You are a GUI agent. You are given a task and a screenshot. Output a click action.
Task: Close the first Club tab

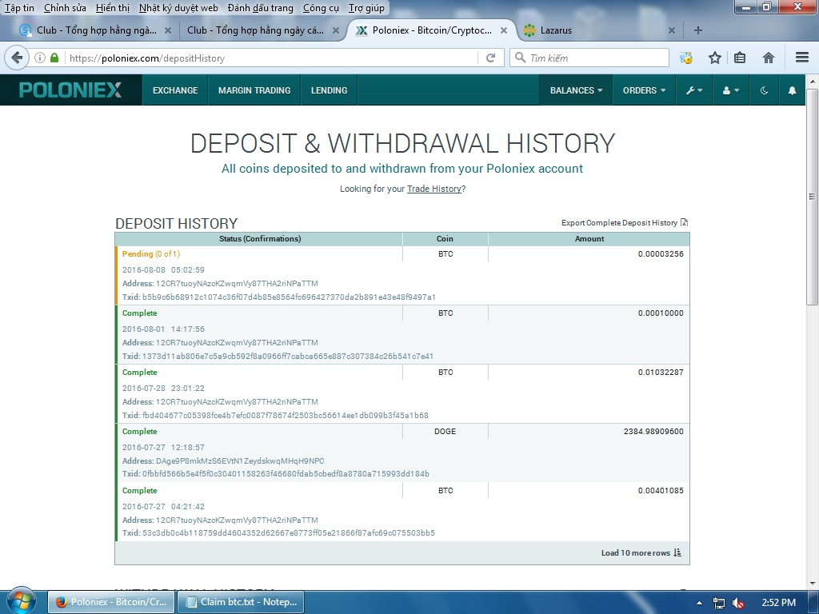click(168, 30)
